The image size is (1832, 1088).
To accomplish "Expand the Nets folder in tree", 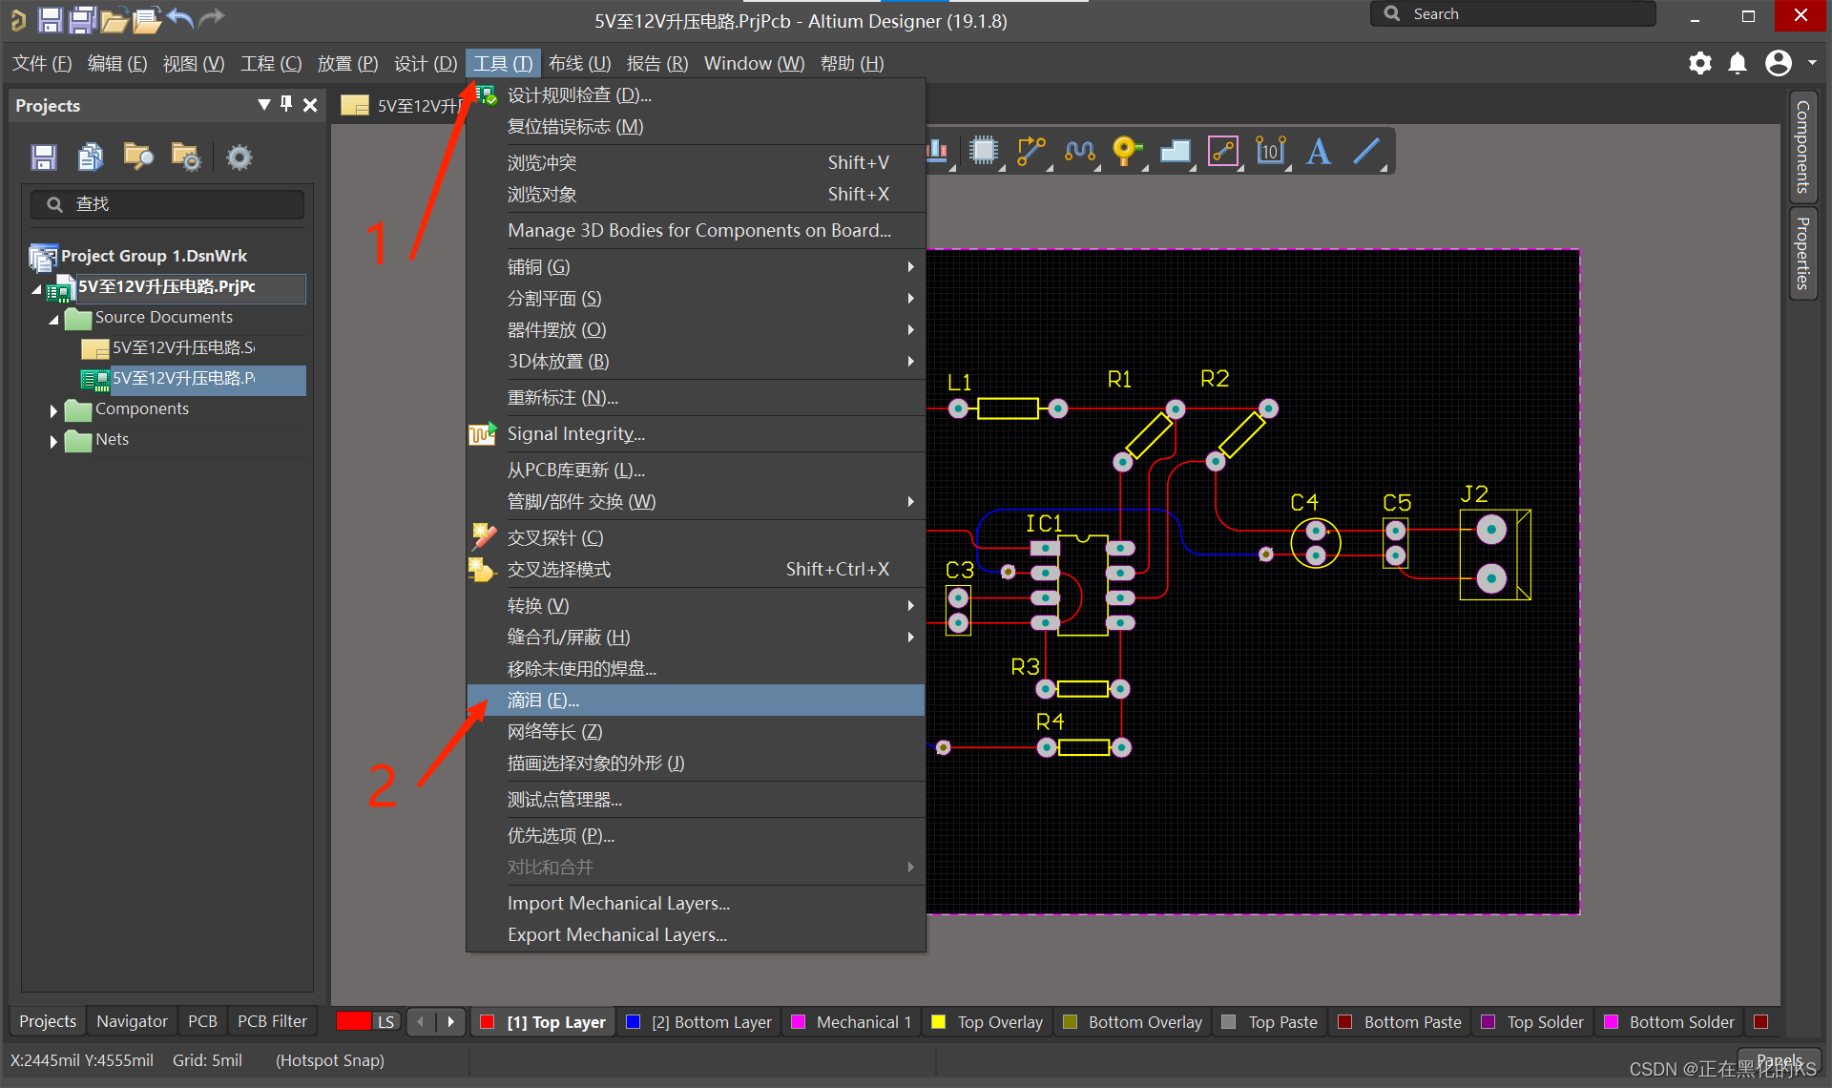I will pos(53,441).
